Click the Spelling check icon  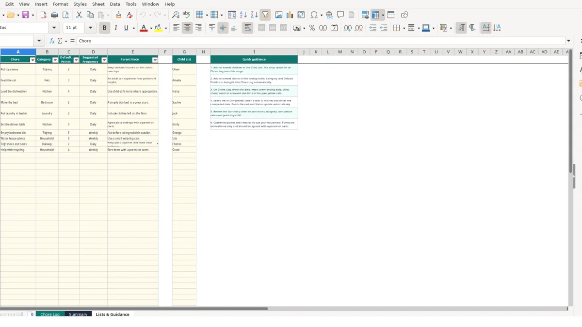coord(187,15)
